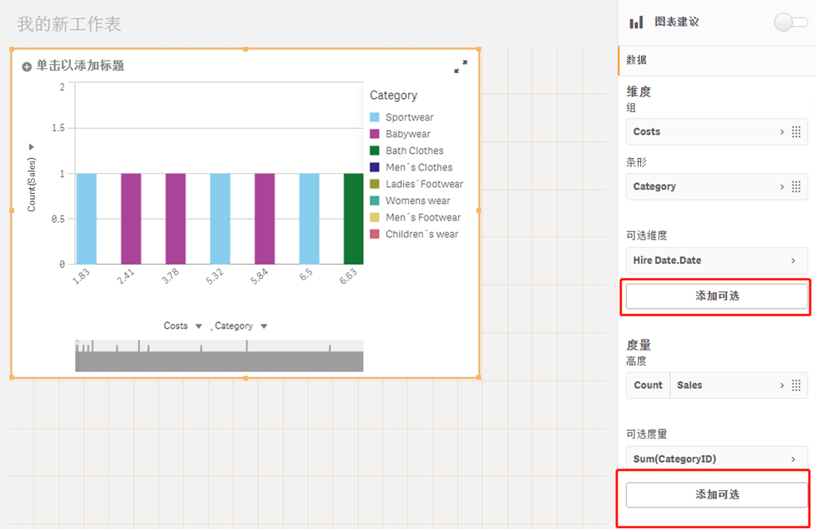Click the purple bar at 2.41
816x530 pixels.
[132, 219]
